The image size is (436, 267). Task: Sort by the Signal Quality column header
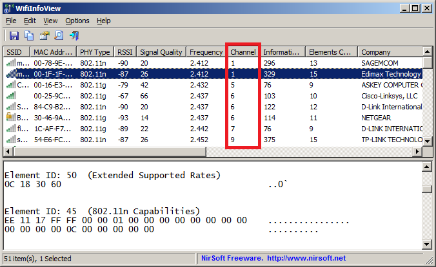(161, 52)
